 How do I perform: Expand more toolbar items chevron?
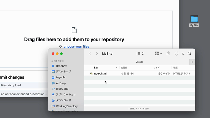click(x=183, y=54)
